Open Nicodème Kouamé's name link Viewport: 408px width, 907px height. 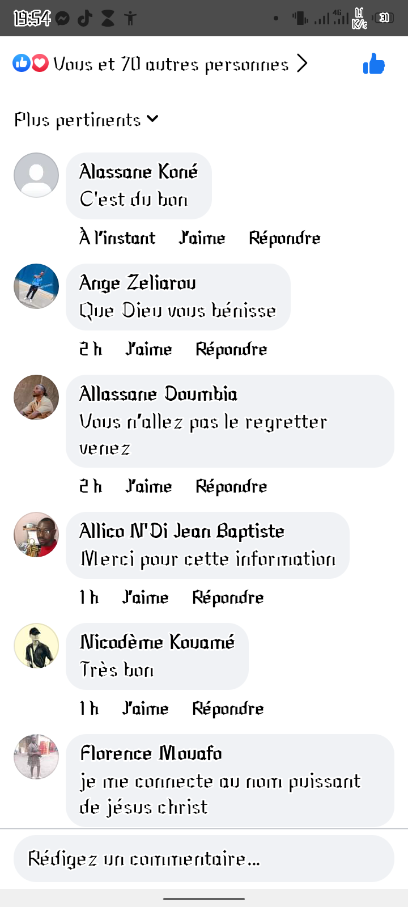tap(157, 642)
